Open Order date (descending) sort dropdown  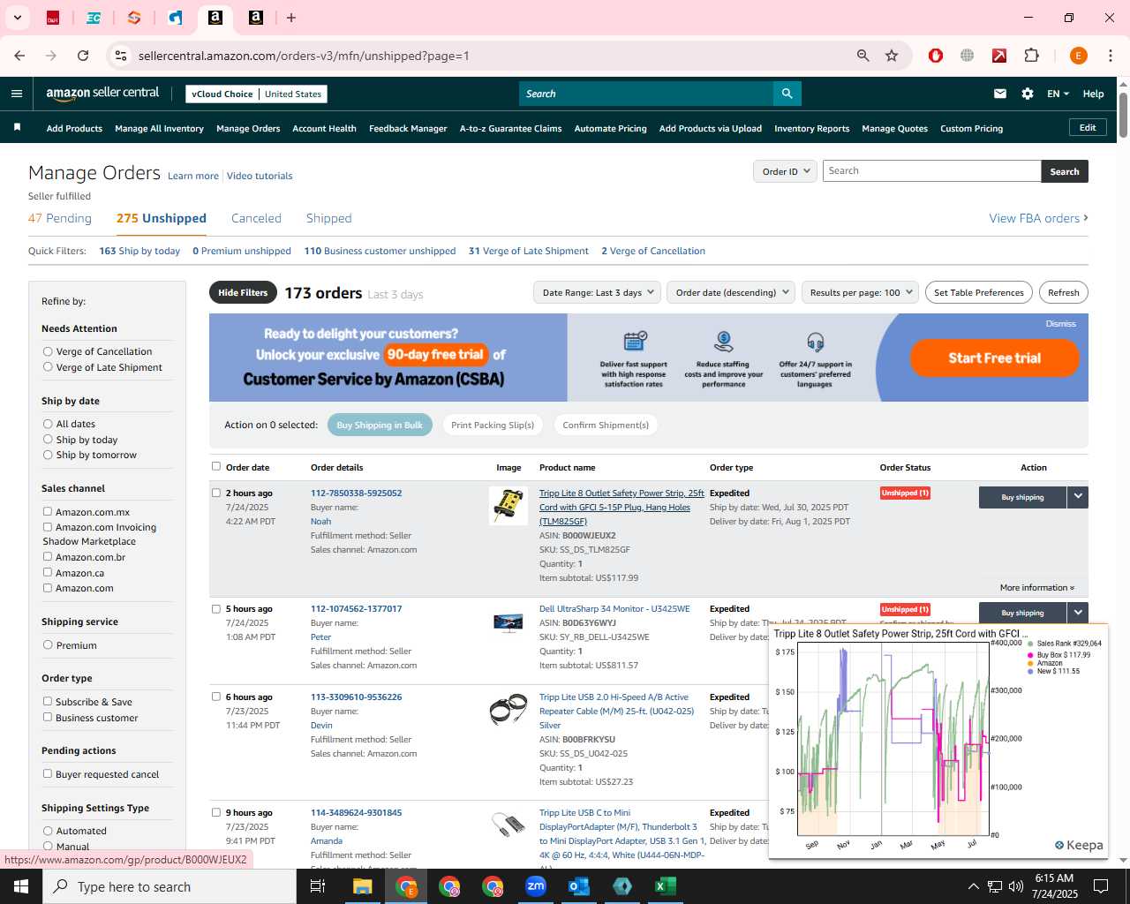(x=731, y=292)
